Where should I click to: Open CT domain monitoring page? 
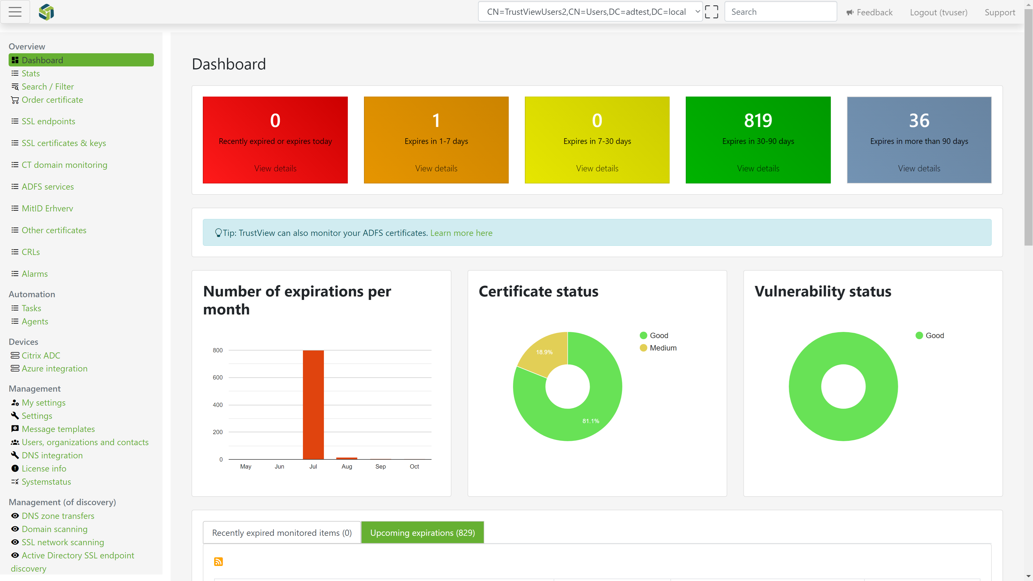pos(65,165)
